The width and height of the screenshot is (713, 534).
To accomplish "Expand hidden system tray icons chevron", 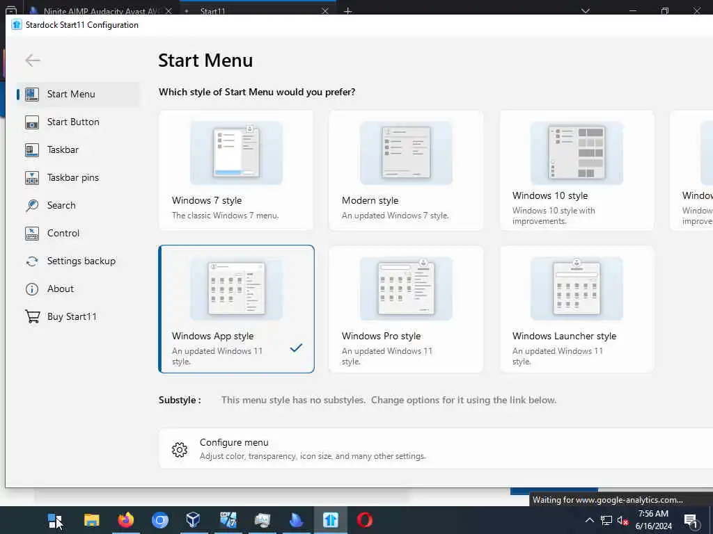I will tap(589, 520).
